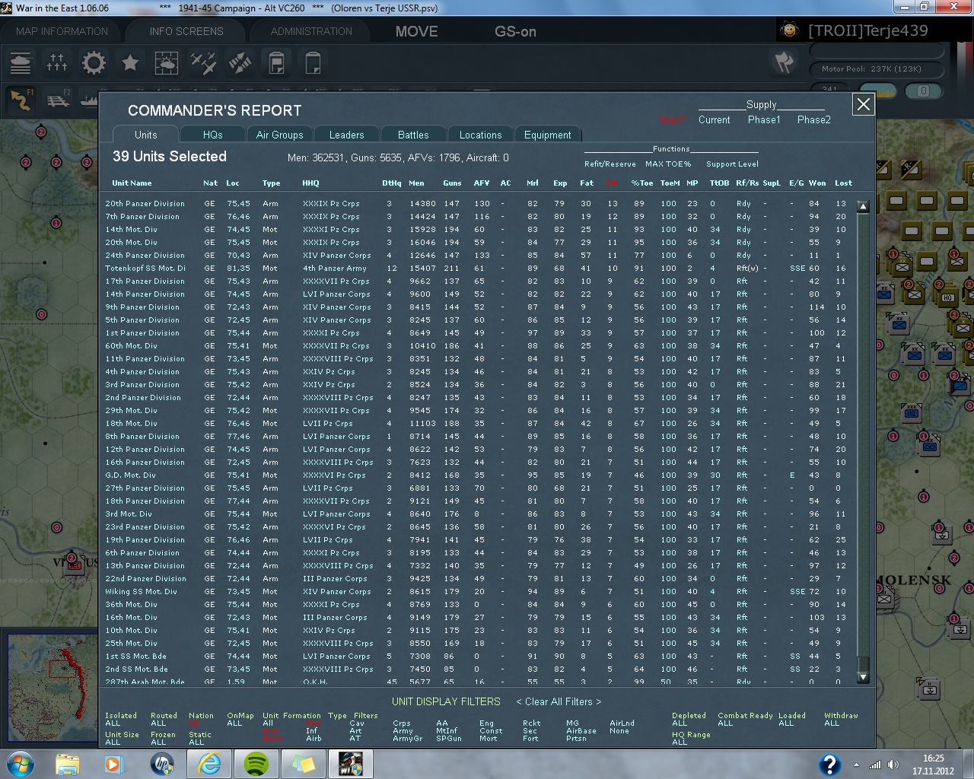Viewport: 974px width, 779px height.
Task: Open the INFO SCREENS menu
Action: pos(186,31)
